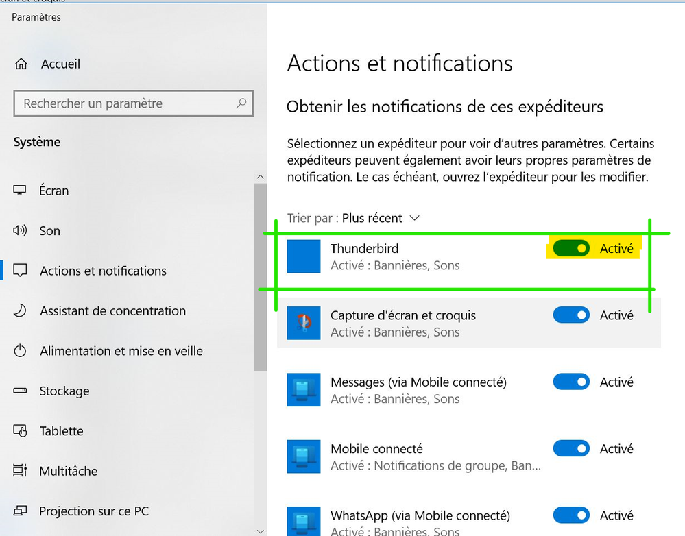The width and height of the screenshot is (685, 536).
Task: Click the Assistant de concentration moon icon
Action: coord(21,311)
